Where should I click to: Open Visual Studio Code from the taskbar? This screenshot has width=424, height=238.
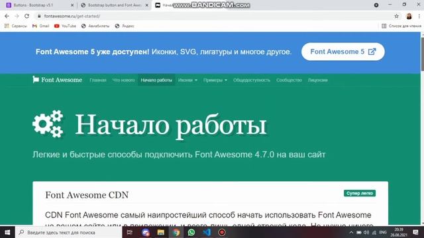(207, 232)
